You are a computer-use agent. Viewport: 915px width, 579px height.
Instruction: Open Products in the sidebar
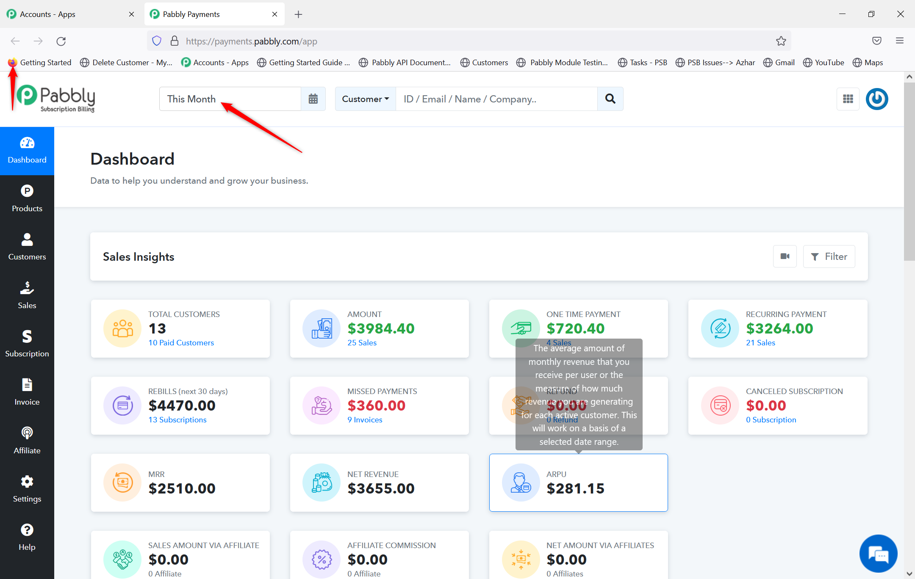click(27, 199)
